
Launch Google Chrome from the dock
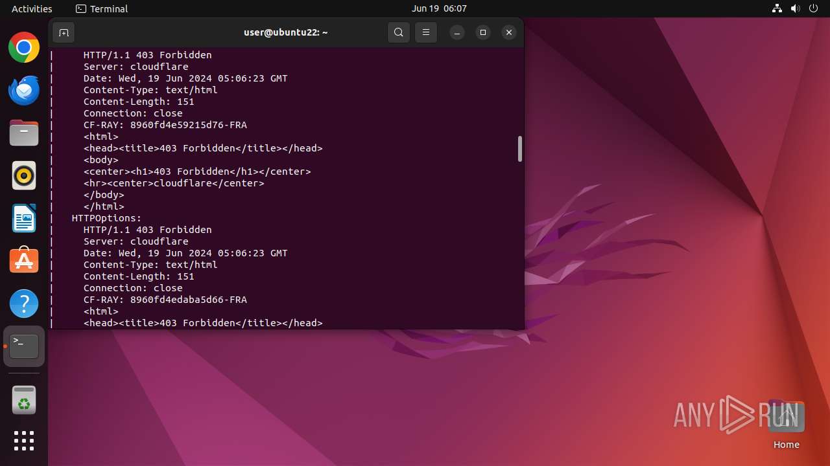(x=24, y=47)
